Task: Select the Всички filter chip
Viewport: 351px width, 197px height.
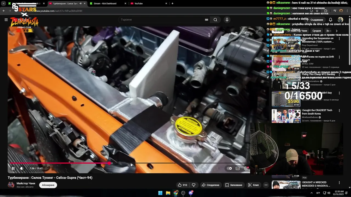Action: pos(278,31)
